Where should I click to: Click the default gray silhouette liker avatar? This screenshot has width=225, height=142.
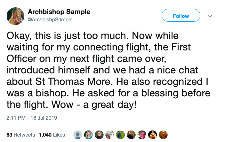point(78,135)
